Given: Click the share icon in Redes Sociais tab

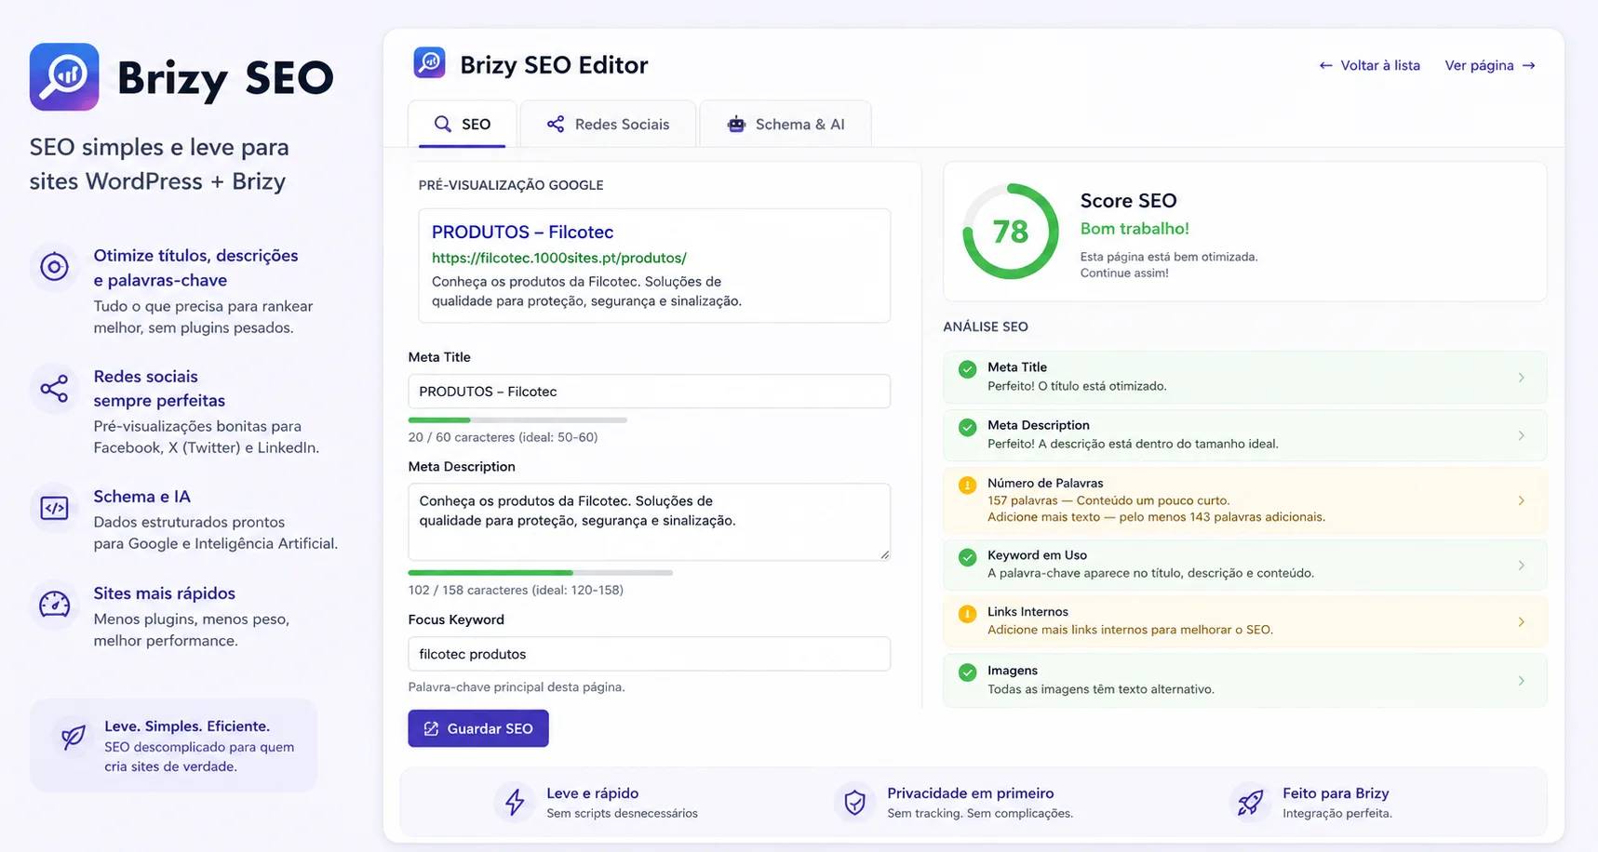Looking at the screenshot, I should pos(556,124).
